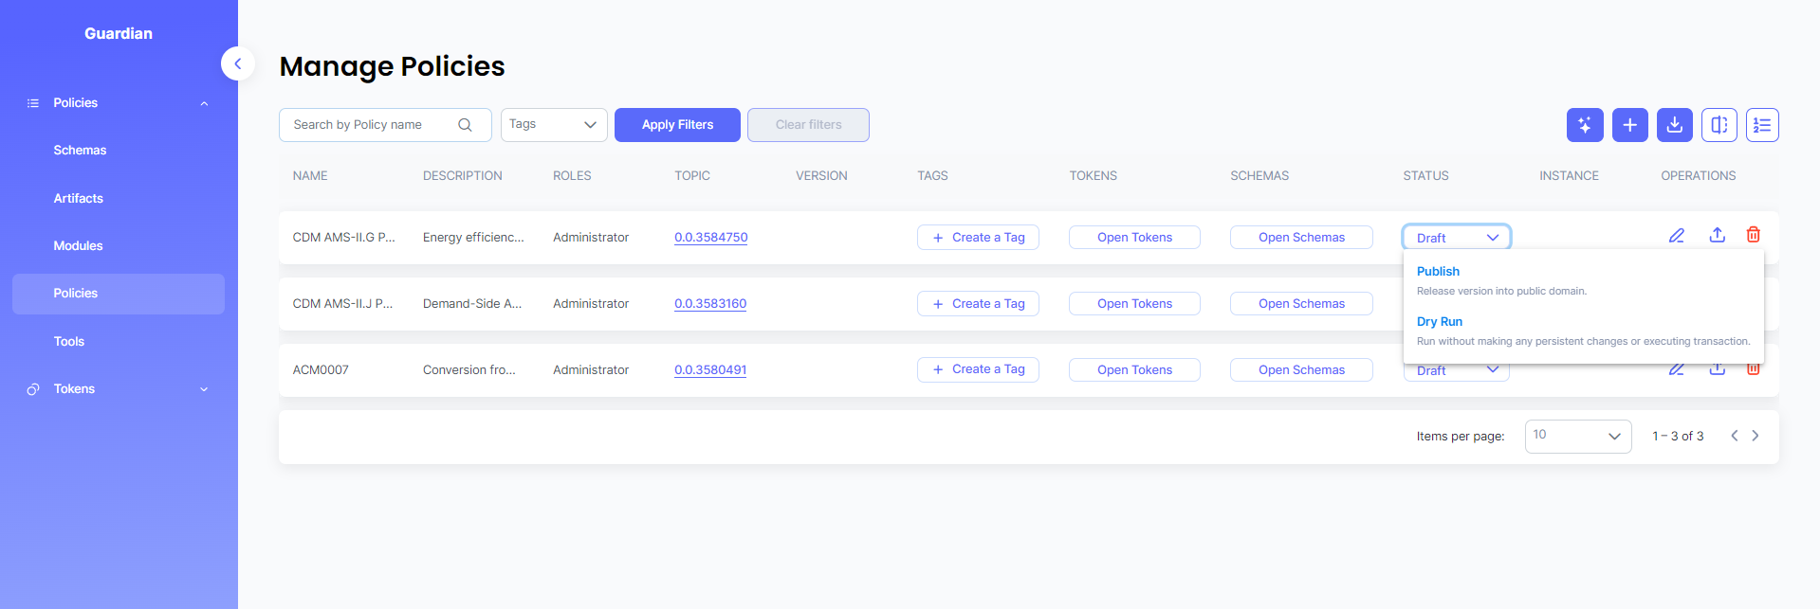
Task: Click the Clear filters button
Action: click(808, 125)
